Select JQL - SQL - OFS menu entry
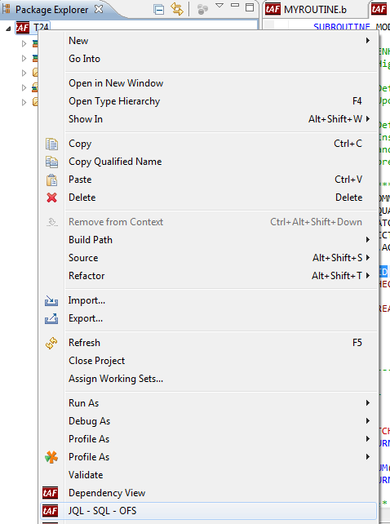 point(209,511)
